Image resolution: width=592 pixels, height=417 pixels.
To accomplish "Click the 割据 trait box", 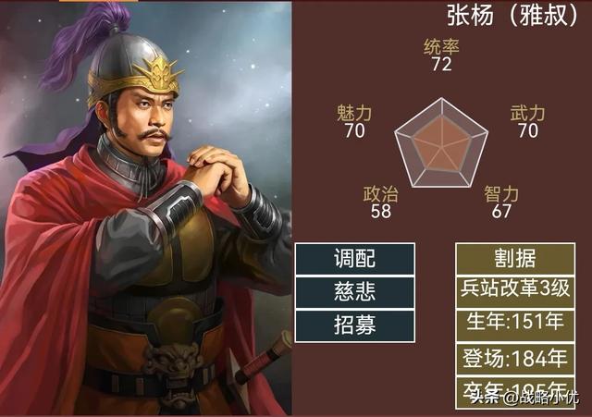I will [515, 259].
